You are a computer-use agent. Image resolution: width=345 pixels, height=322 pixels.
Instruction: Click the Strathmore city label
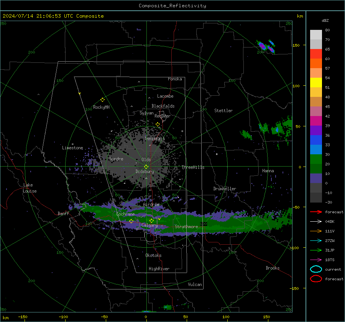click(x=186, y=227)
